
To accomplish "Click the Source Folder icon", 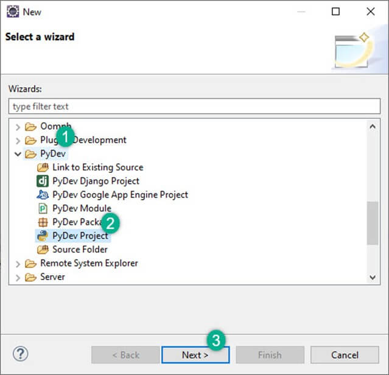I will coord(43,250).
